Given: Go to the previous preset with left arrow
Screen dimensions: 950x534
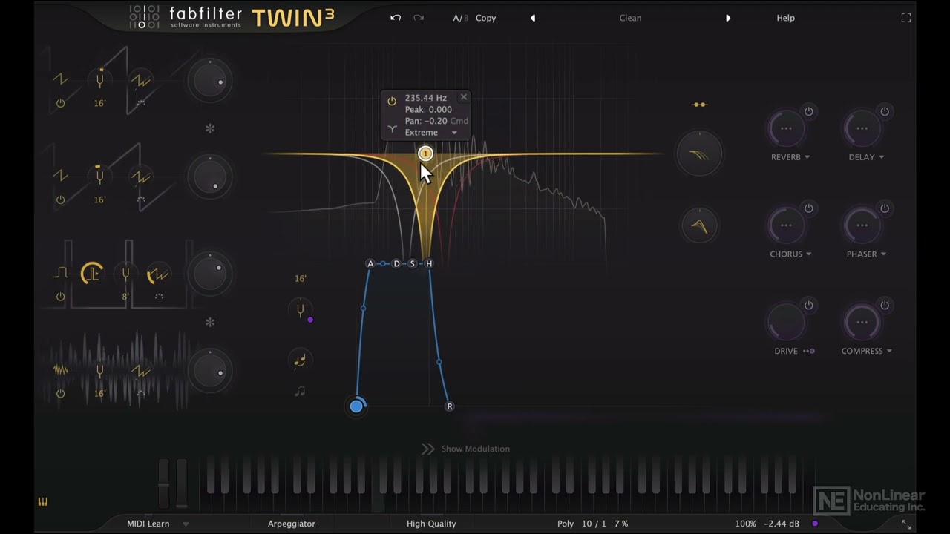Looking at the screenshot, I should pos(532,18).
